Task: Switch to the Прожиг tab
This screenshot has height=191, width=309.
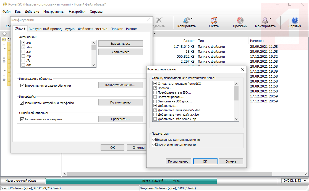Action: pyautogui.click(x=116, y=29)
